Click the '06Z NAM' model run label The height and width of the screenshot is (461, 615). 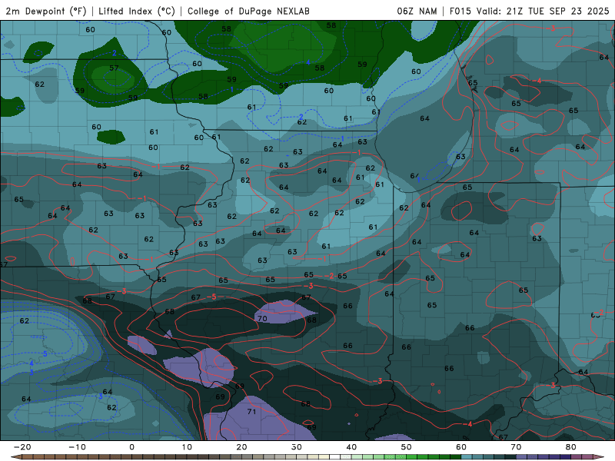(x=417, y=11)
